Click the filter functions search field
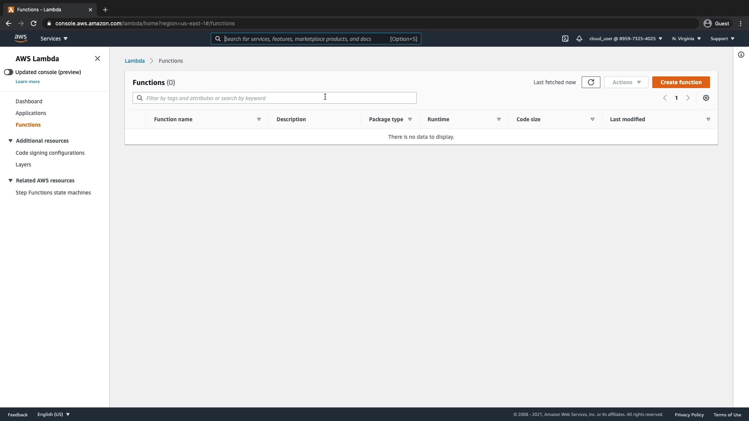The width and height of the screenshot is (749, 421). coord(274,98)
